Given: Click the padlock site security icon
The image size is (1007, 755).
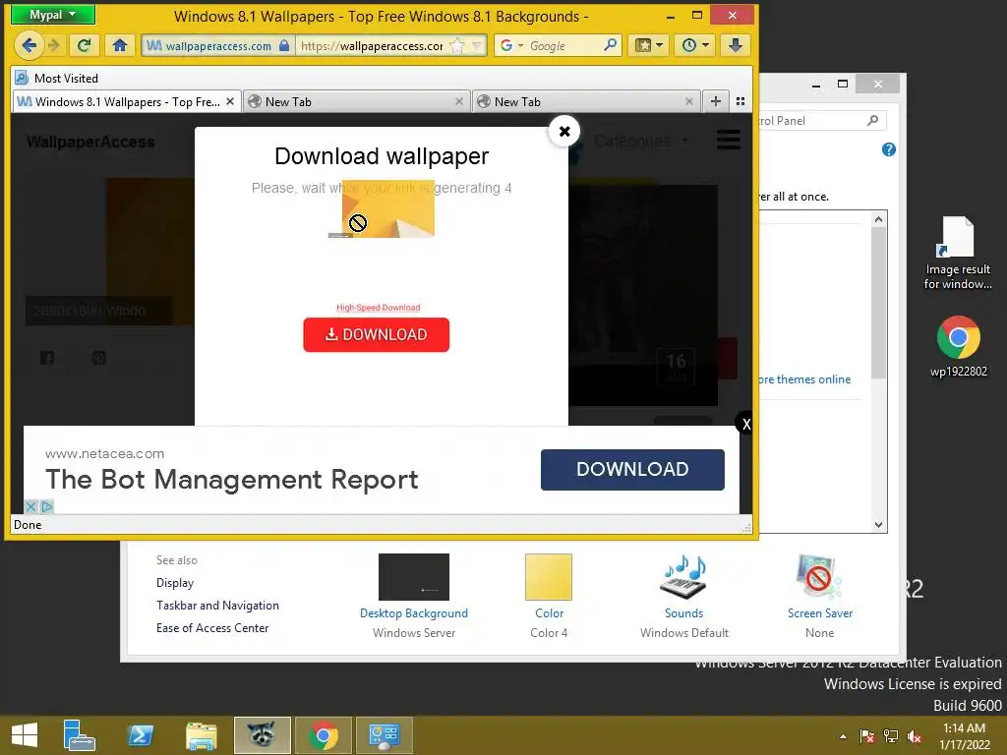Looking at the screenshot, I should [284, 45].
